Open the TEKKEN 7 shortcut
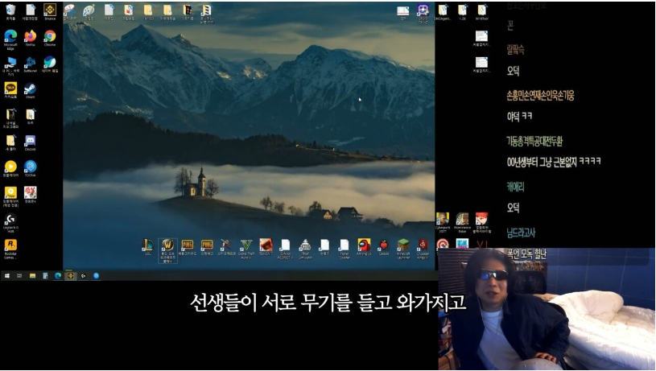656x371 pixels. (266, 247)
